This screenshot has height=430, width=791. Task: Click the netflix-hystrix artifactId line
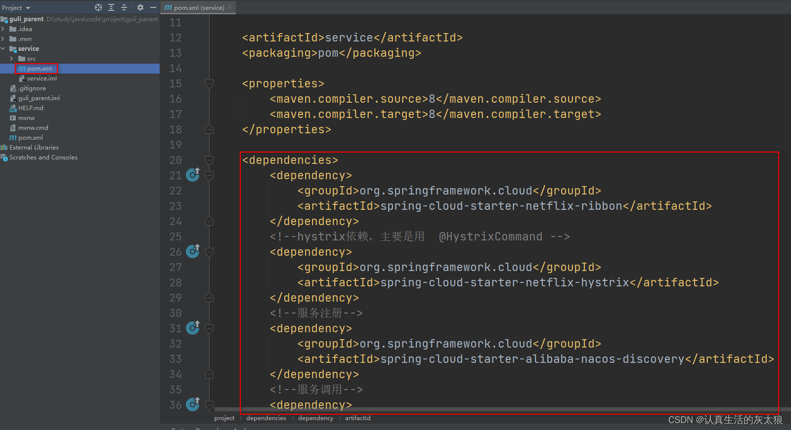pyautogui.click(x=508, y=282)
